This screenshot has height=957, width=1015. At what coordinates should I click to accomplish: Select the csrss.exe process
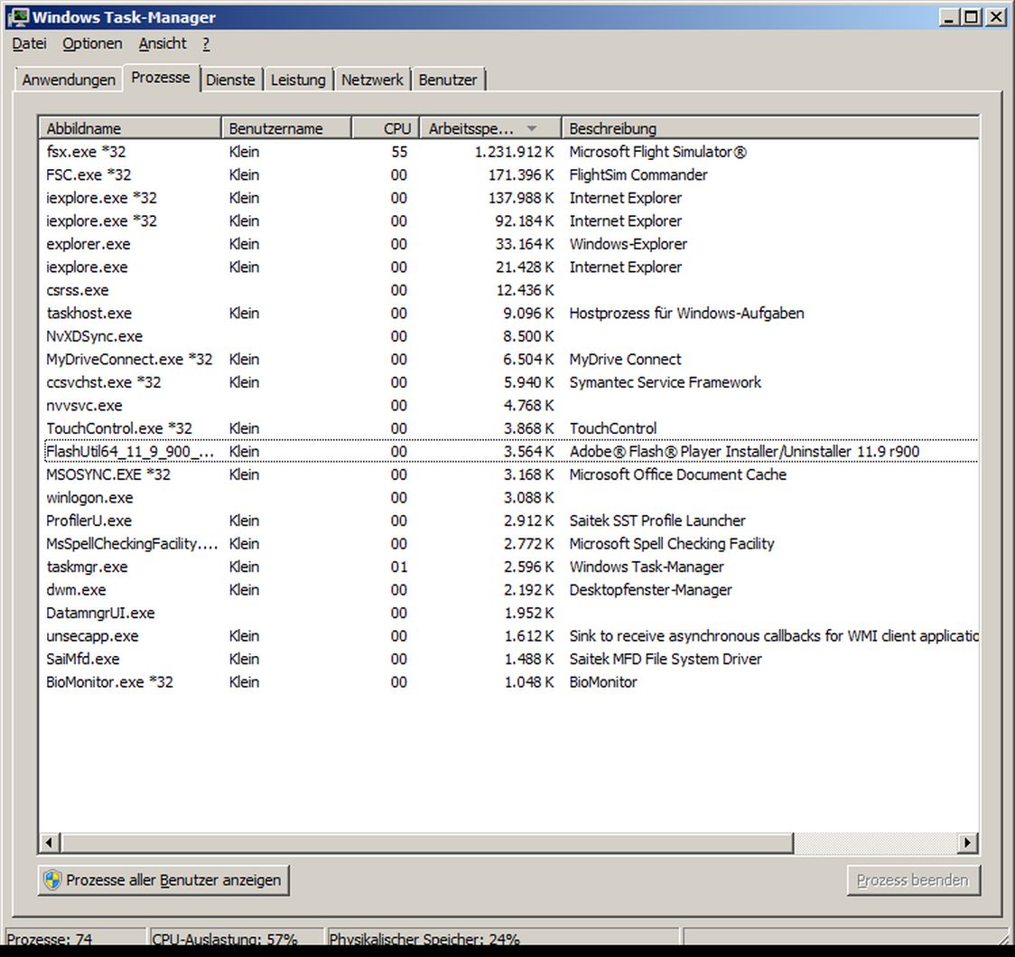508,290
